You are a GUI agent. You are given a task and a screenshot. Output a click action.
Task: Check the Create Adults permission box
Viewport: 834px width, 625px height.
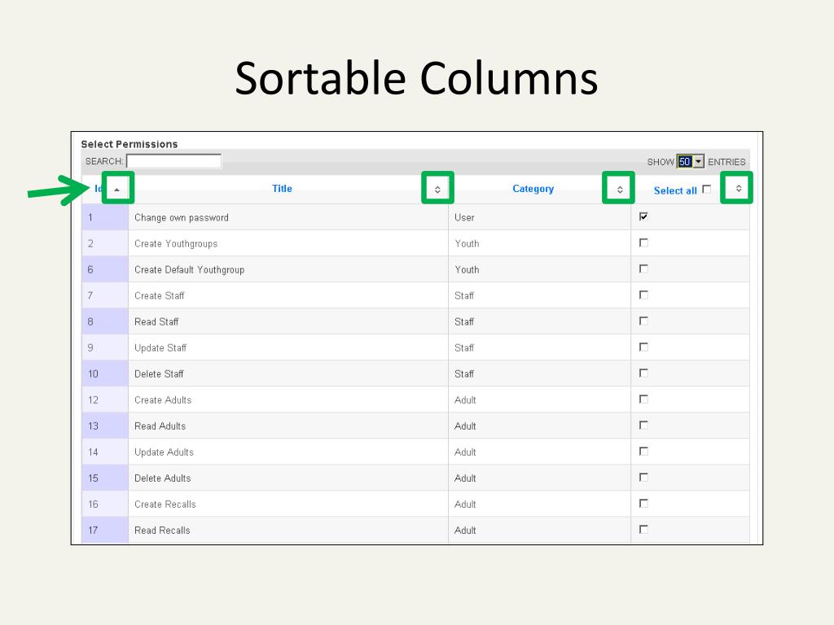point(643,399)
